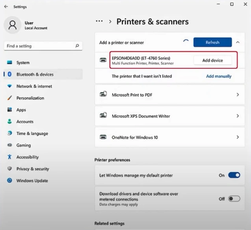Collapse the Add a printer or scanner section
Image resolution: width=251 pixels, height=230 pixels.
(x=238, y=42)
